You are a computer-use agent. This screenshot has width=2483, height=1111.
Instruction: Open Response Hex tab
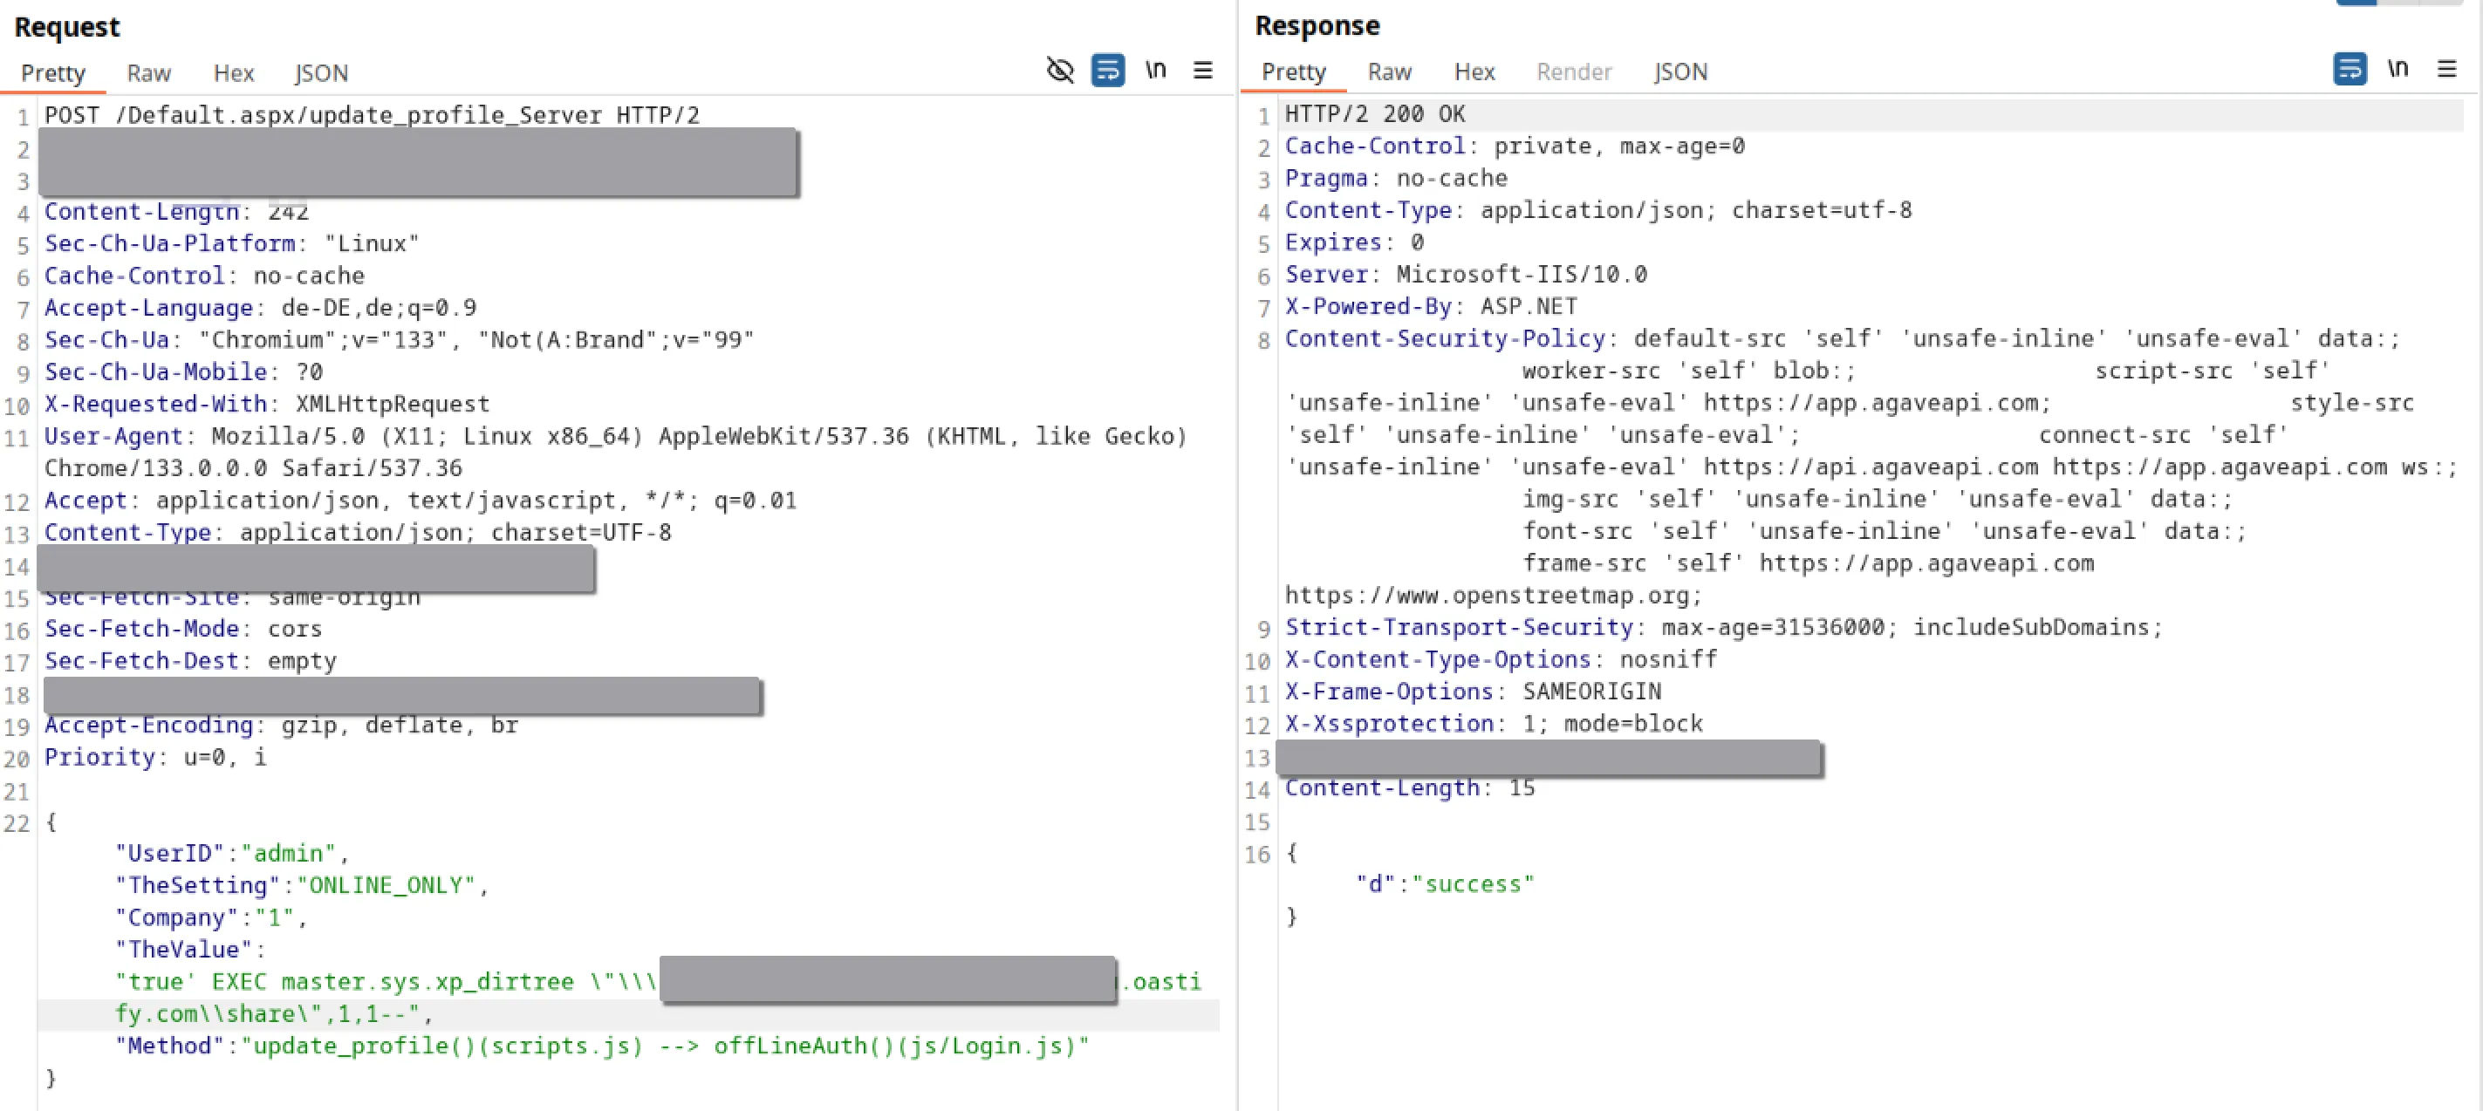click(x=1474, y=72)
